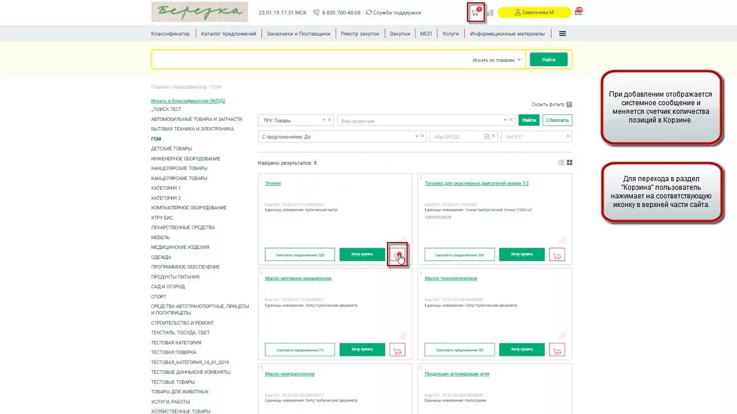Image resolution: width=737 pixels, height=414 pixels.
Task: Add Масло моторное авиационное to cart
Action: 397,350
